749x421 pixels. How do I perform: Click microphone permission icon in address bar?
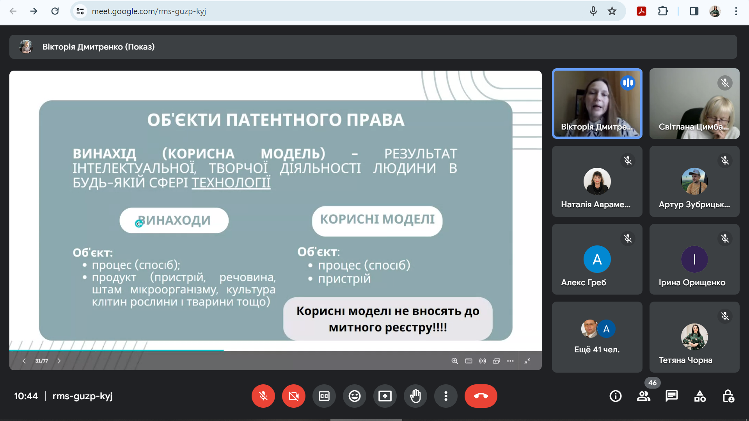593,11
